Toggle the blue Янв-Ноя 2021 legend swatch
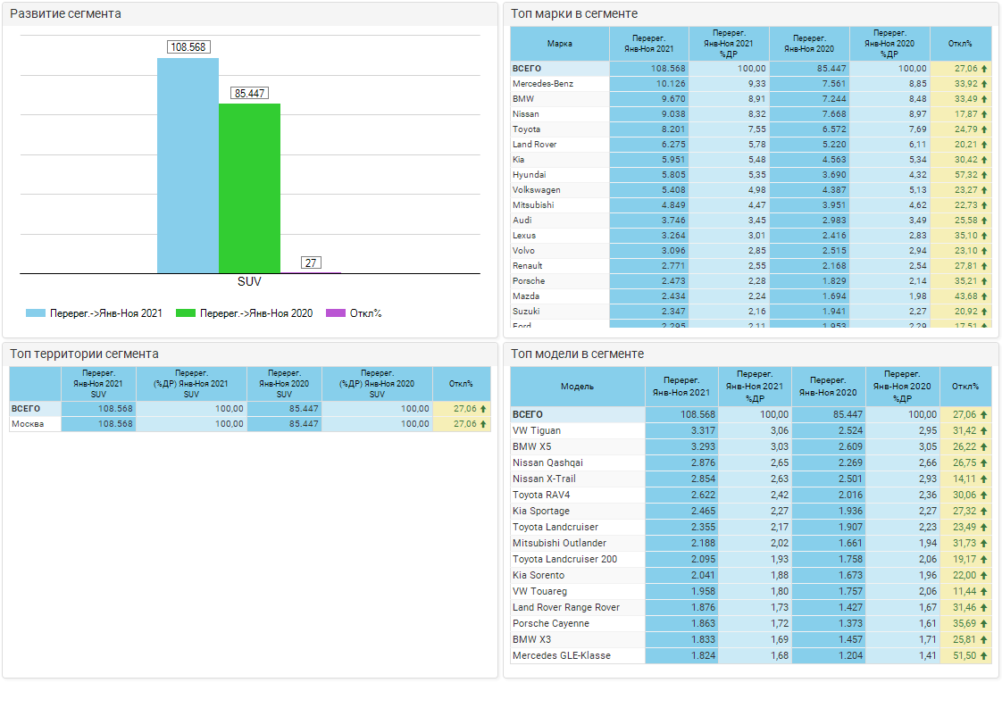Screen dimensions: 1002x708 (36, 313)
